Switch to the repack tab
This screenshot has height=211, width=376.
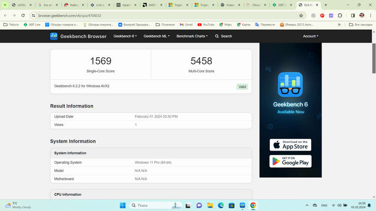click(x=126, y=5)
